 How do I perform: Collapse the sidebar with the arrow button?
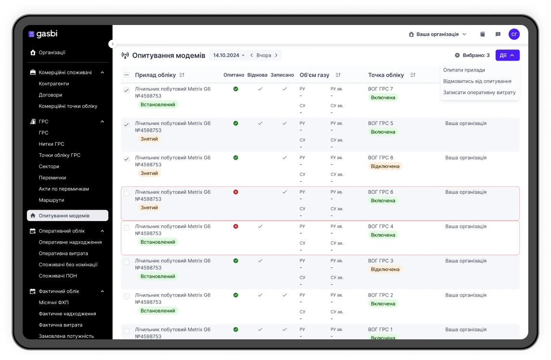click(x=112, y=44)
